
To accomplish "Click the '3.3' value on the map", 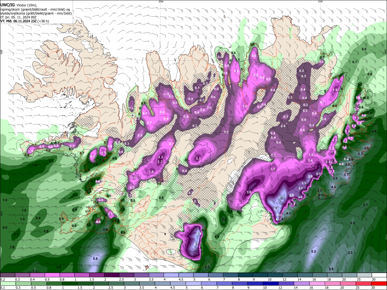I will (350, 252).
